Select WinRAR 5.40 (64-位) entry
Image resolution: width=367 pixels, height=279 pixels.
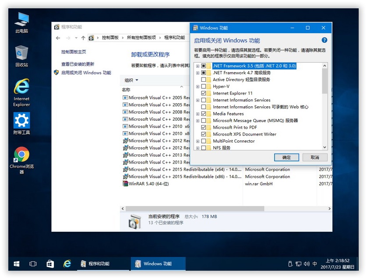[x=226, y=184]
